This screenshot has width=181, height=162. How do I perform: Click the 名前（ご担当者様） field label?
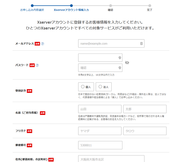coord(27,113)
